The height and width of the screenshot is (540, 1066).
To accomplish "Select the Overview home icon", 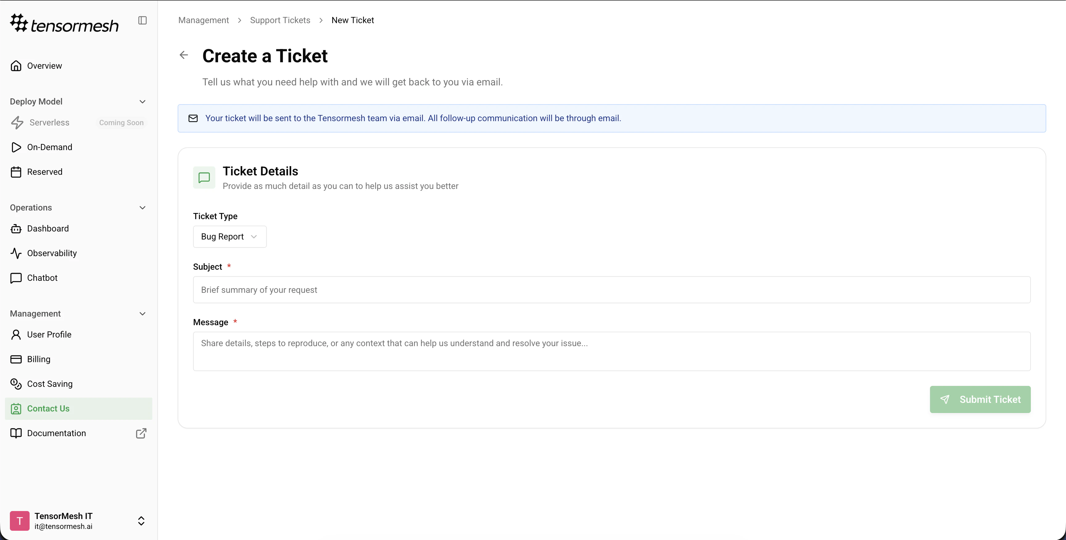I will pos(16,65).
